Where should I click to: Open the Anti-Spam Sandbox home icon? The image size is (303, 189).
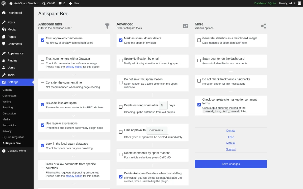pyautogui.click(x=11, y=3)
